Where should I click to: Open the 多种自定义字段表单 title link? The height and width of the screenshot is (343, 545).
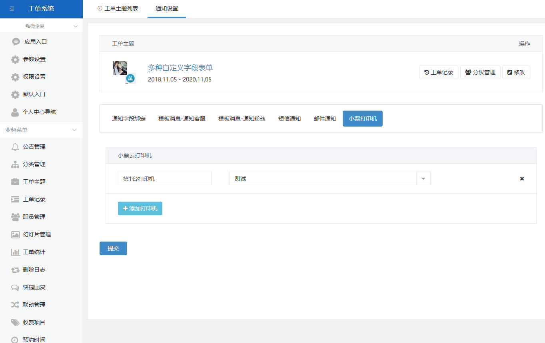[180, 68]
